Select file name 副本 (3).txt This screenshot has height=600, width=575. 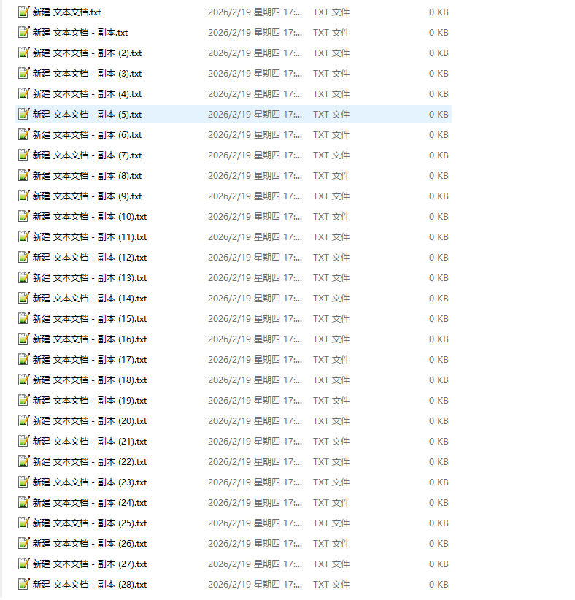click(88, 74)
